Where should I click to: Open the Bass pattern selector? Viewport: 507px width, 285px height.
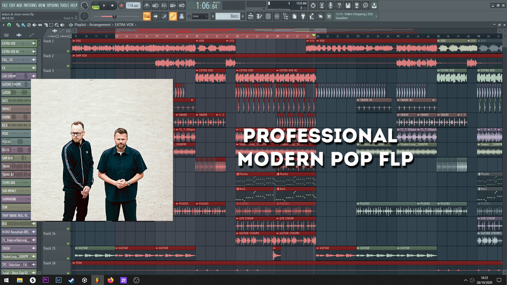pyautogui.click(x=228, y=16)
